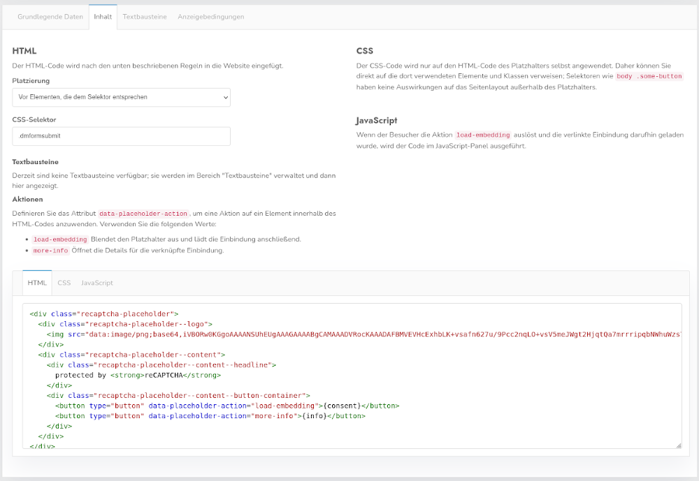Place cursor on the img src code line

tap(349, 334)
